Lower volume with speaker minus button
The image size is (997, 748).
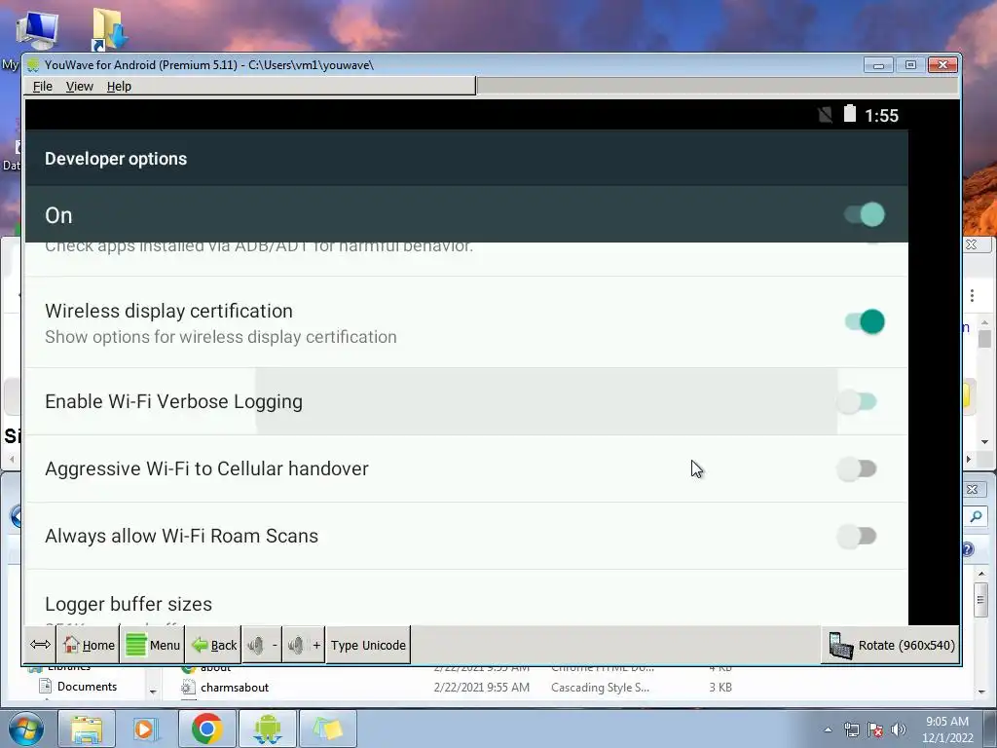click(262, 645)
